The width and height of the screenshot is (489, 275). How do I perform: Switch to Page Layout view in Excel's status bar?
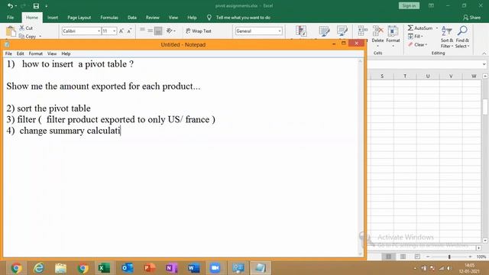click(x=403, y=257)
